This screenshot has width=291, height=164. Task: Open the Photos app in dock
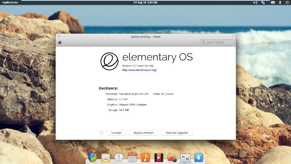[x=172, y=158]
